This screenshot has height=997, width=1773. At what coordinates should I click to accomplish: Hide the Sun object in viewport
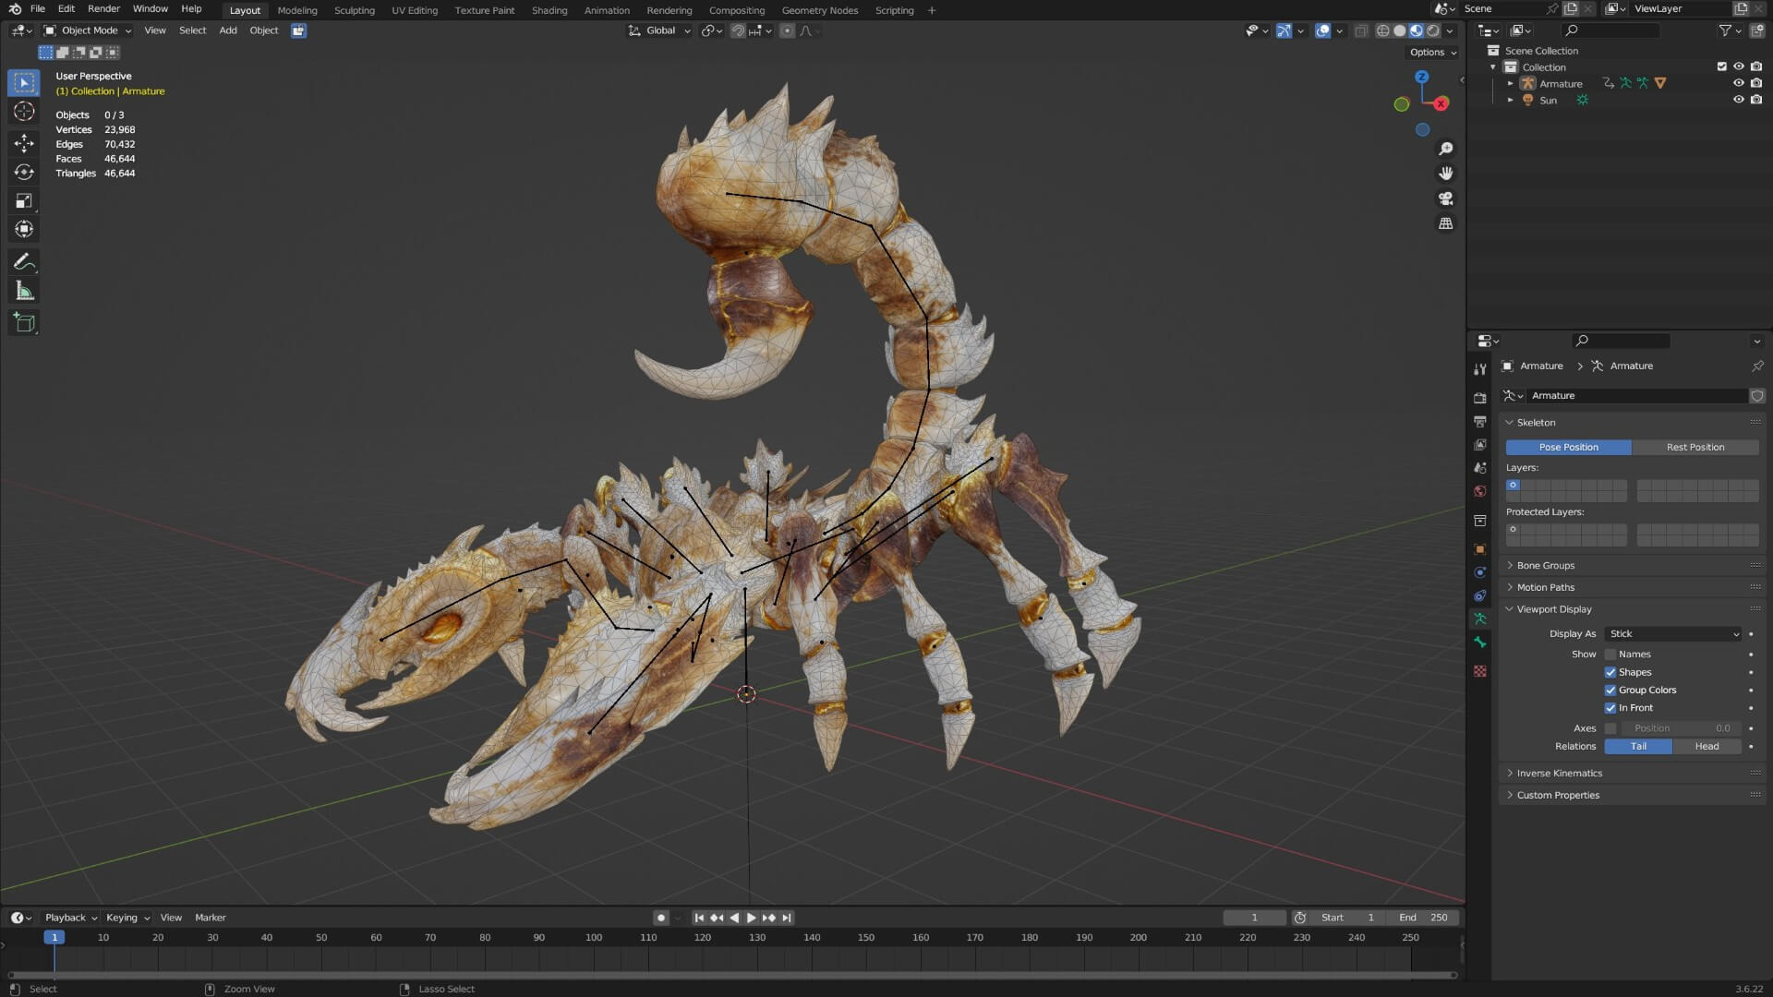(x=1739, y=100)
